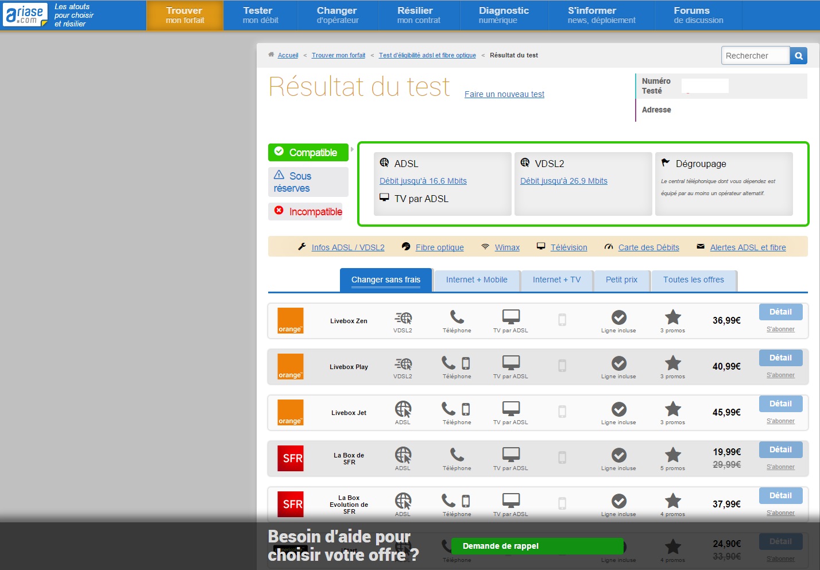Switch to the Toutes les offres tab
The height and width of the screenshot is (570, 820).
(693, 280)
